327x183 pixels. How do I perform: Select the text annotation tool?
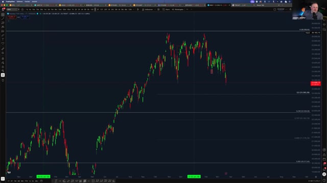tap(3, 39)
